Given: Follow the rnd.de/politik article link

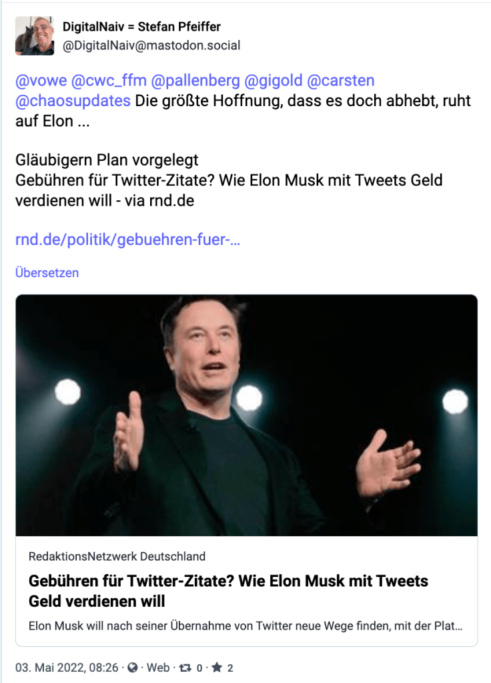Looking at the screenshot, I should point(127,240).
